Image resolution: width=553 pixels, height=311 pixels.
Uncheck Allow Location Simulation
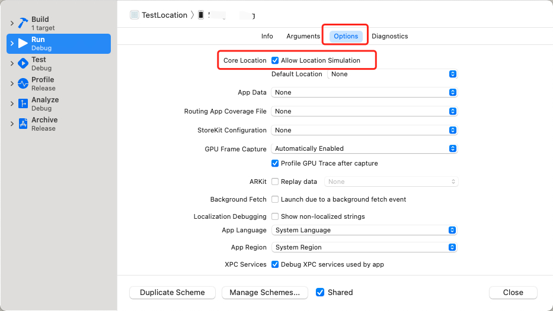[x=275, y=60]
